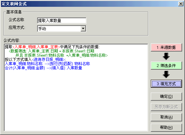Viewport: 185px width, 135px height.
Task: Expand the 应用方式 dropdown arrow
Action: (83, 28)
